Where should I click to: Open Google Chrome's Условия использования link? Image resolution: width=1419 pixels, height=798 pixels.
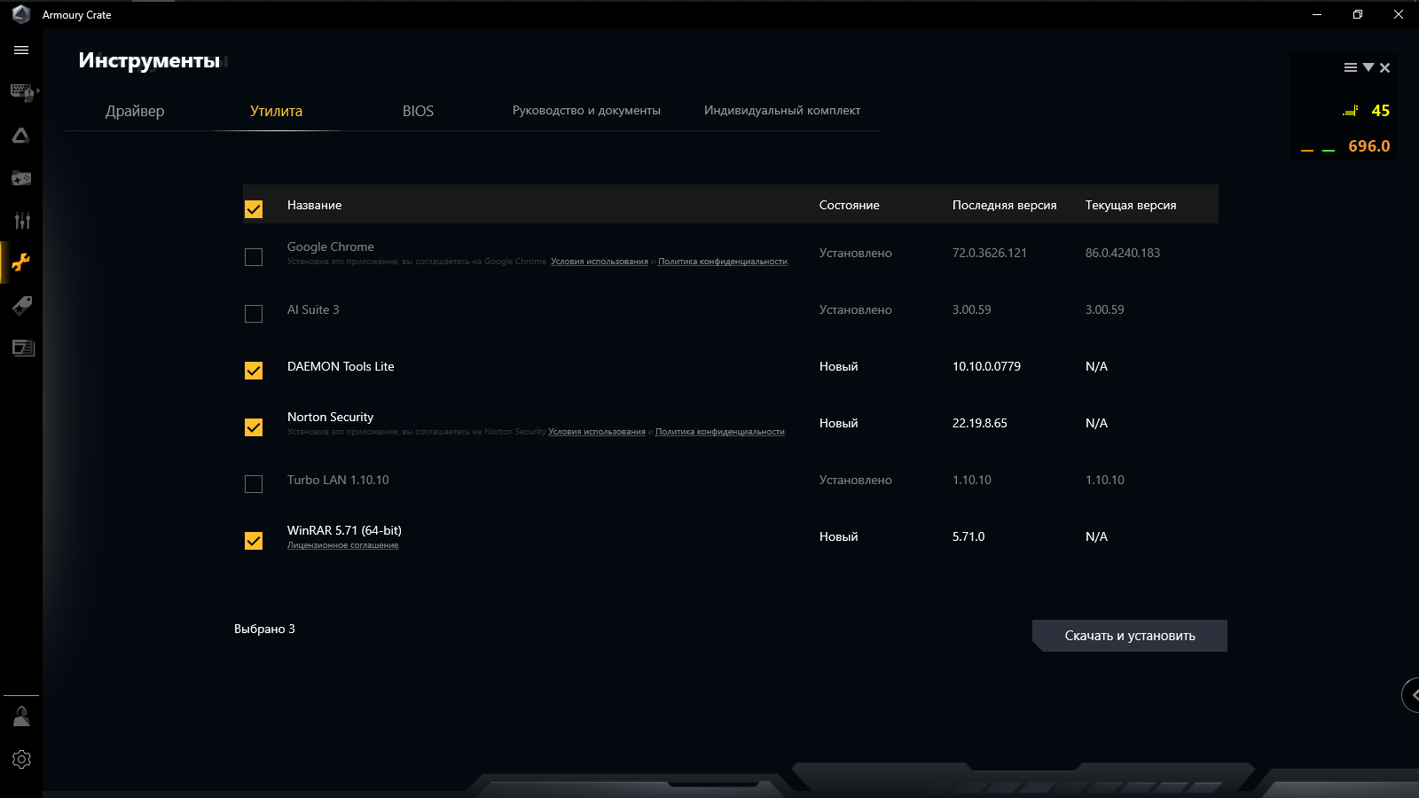pos(600,262)
